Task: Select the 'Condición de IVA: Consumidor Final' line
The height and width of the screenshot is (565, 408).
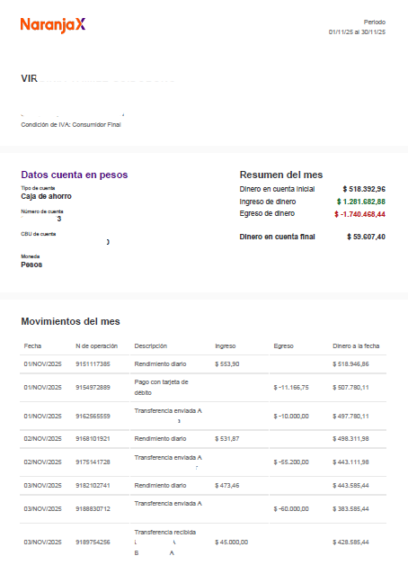Action: [71, 125]
